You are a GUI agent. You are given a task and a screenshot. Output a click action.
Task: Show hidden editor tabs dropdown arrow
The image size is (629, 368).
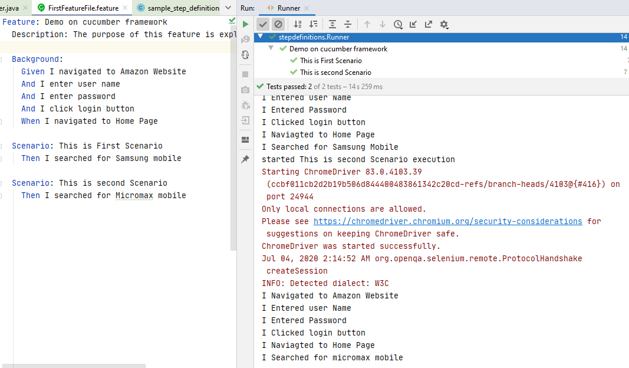[228, 8]
